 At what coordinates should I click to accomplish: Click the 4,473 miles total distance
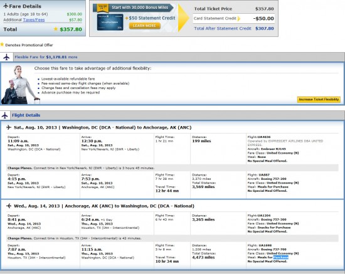pos(203,257)
